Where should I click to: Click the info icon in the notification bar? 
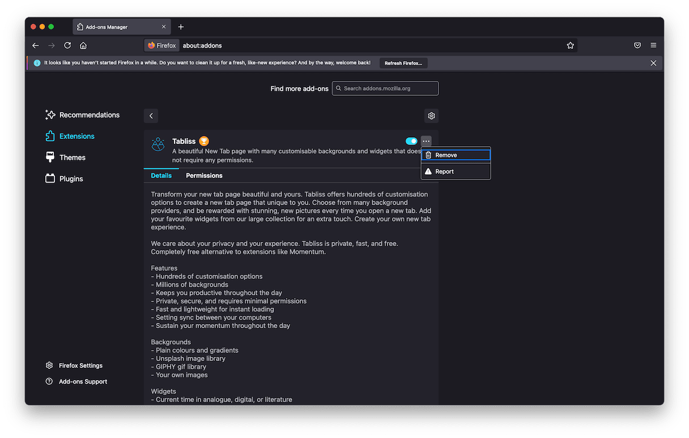pyautogui.click(x=37, y=63)
